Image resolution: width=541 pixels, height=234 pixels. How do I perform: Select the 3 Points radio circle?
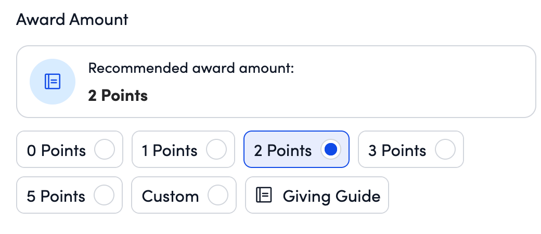pyautogui.click(x=445, y=150)
